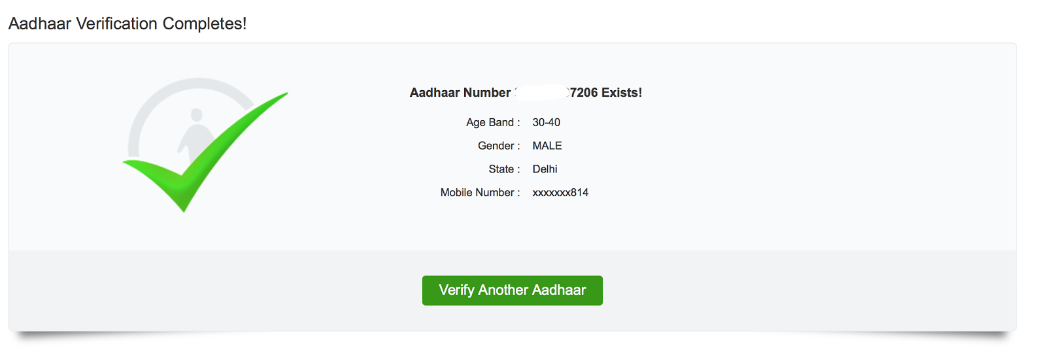
Task: Click the Age Band label
Action: (x=492, y=122)
